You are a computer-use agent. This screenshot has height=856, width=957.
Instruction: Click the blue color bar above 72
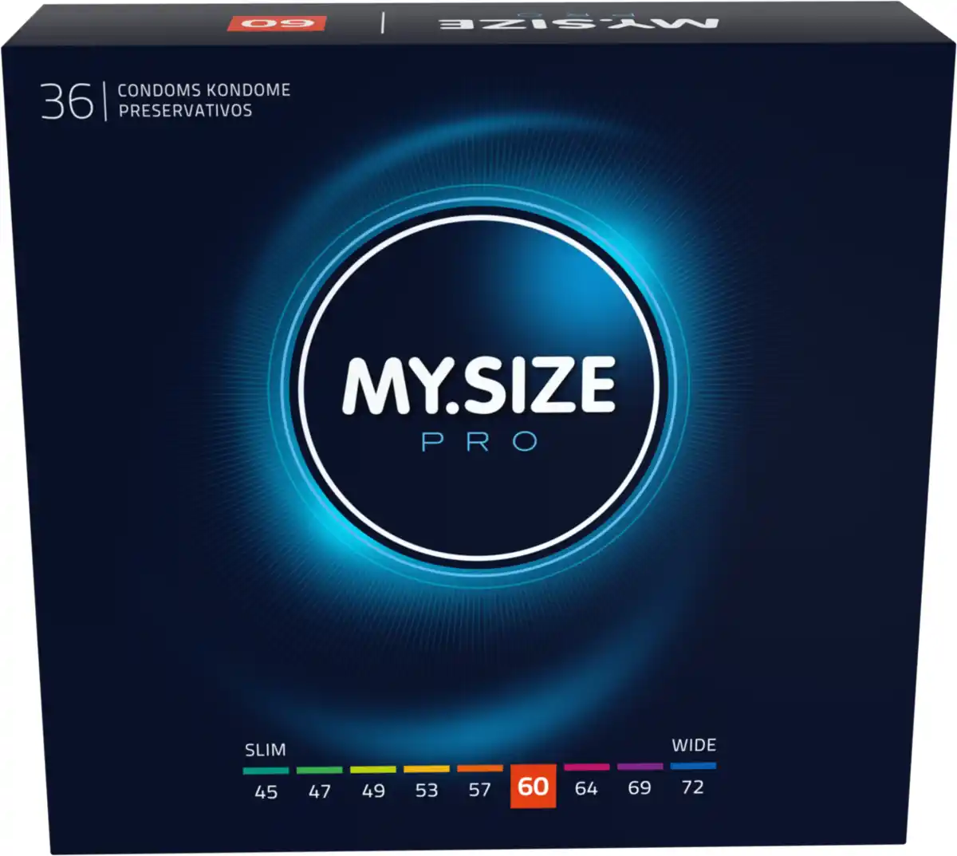[693, 766]
